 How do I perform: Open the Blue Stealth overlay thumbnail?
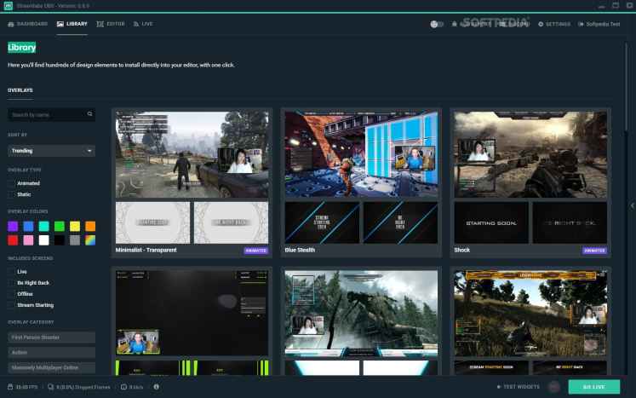(361, 154)
